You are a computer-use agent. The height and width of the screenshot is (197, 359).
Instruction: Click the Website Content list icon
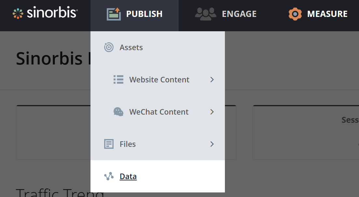coord(118,79)
